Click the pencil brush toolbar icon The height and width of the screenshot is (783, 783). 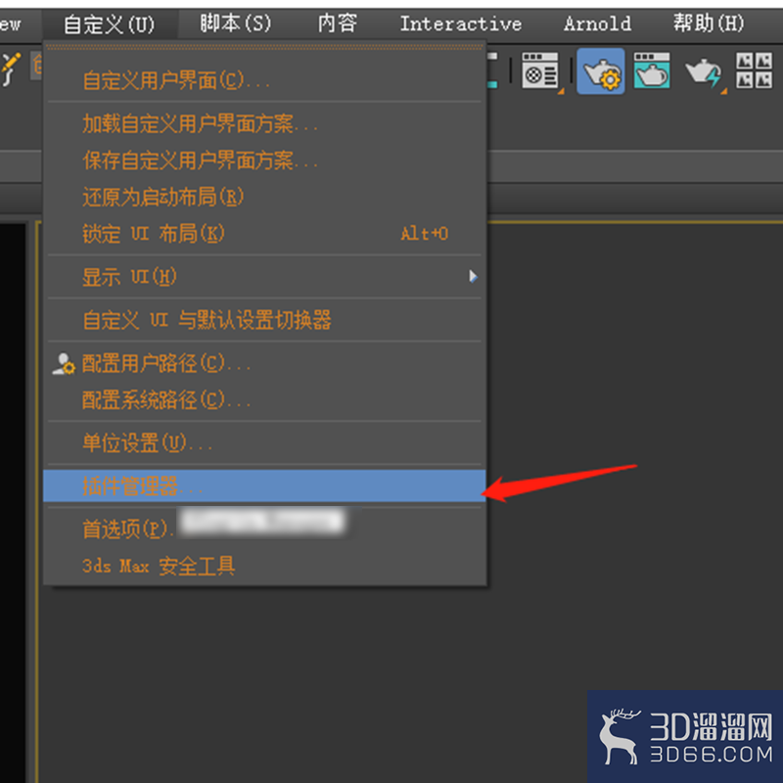[10, 69]
